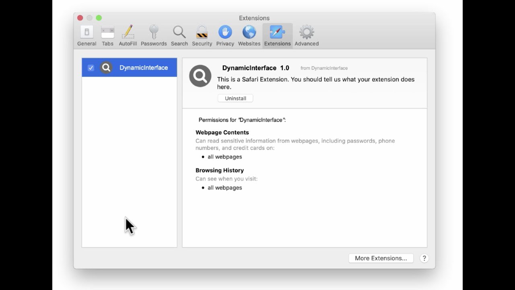Image resolution: width=515 pixels, height=290 pixels.
Task: Click the 'from DynamicInterface' developer text
Action: click(x=324, y=68)
